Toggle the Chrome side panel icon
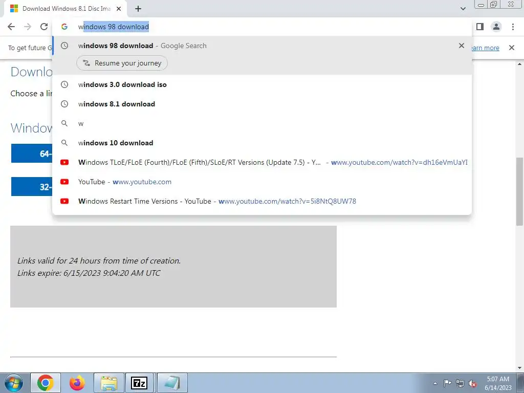 point(480,27)
